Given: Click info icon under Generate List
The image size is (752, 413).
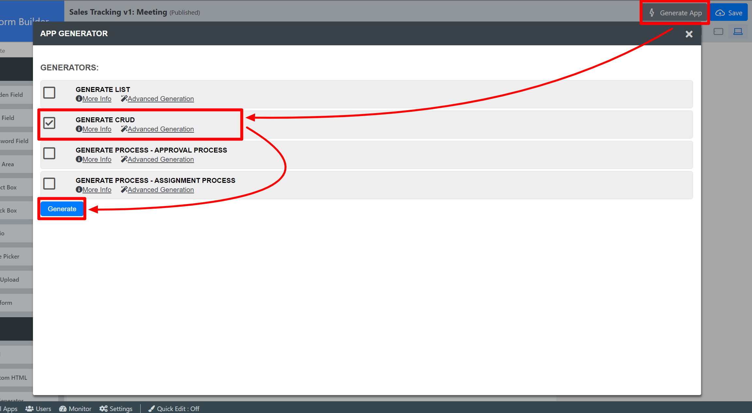Looking at the screenshot, I should pos(79,98).
